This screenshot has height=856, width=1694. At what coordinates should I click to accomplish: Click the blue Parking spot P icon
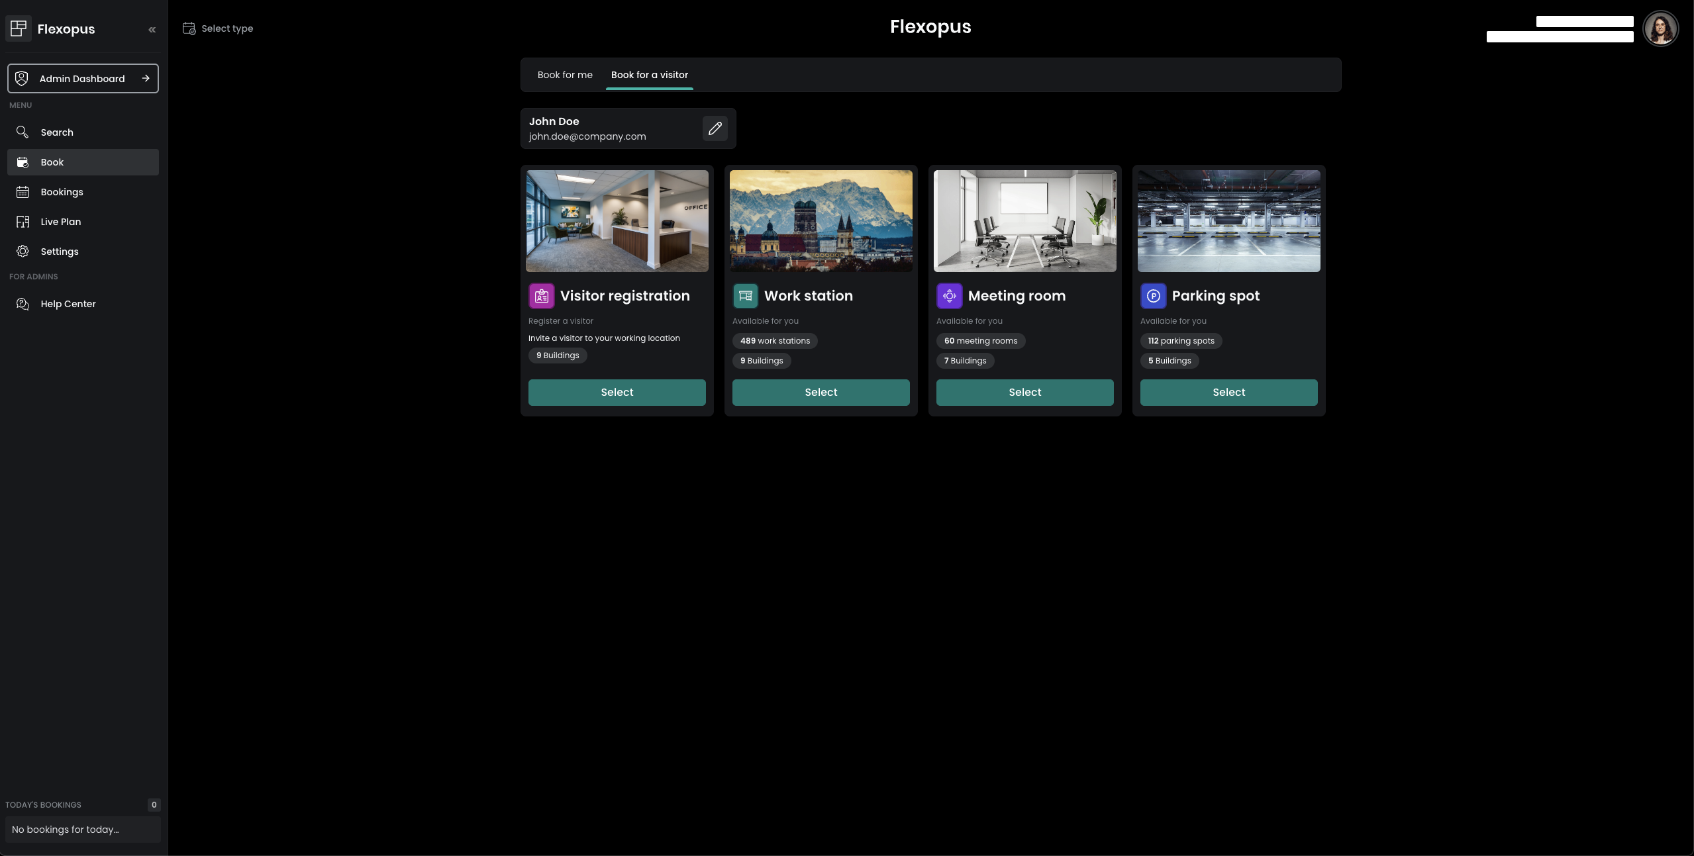(1153, 296)
